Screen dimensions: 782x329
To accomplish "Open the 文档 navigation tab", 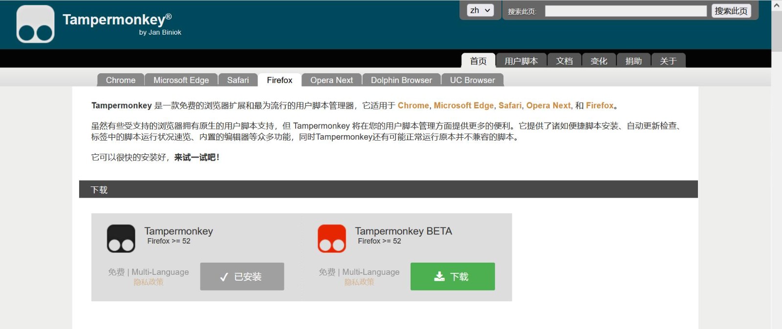I will point(564,61).
